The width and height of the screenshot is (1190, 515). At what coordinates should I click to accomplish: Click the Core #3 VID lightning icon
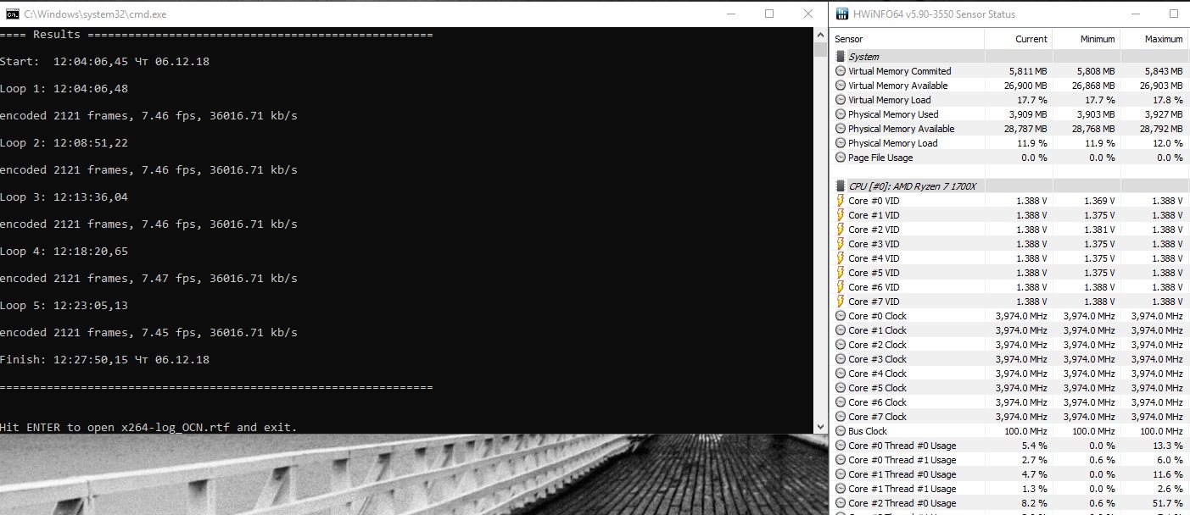pyautogui.click(x=841, y=244)
